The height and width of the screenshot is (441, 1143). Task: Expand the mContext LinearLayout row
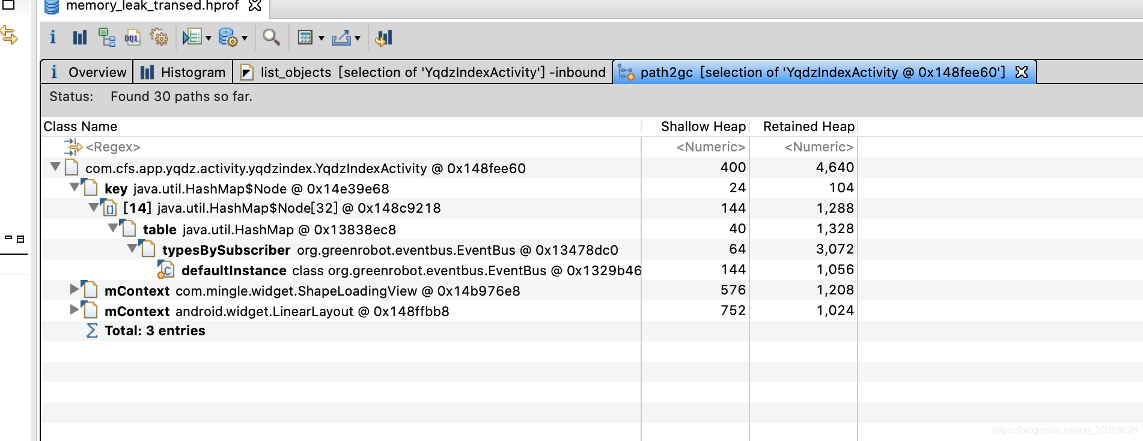75,310
